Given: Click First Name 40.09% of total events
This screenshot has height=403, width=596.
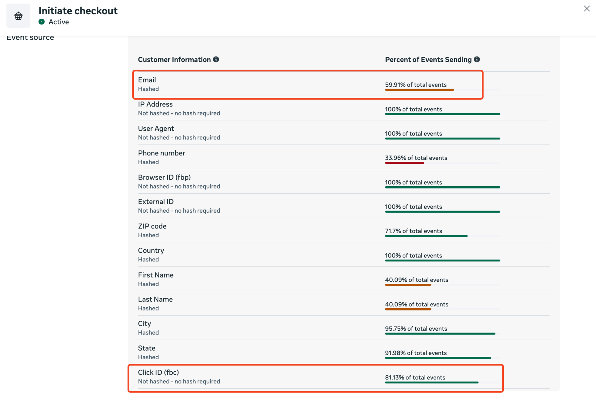Looking at the screenshot, I should [x=416, y=280].
